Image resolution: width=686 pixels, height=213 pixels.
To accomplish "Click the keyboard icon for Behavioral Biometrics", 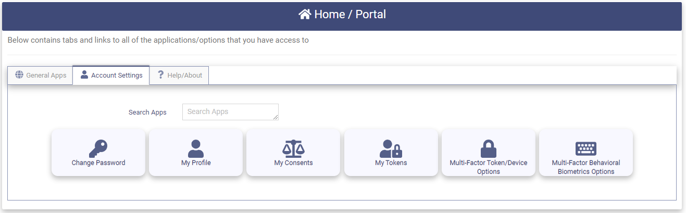I will point(585,148).
